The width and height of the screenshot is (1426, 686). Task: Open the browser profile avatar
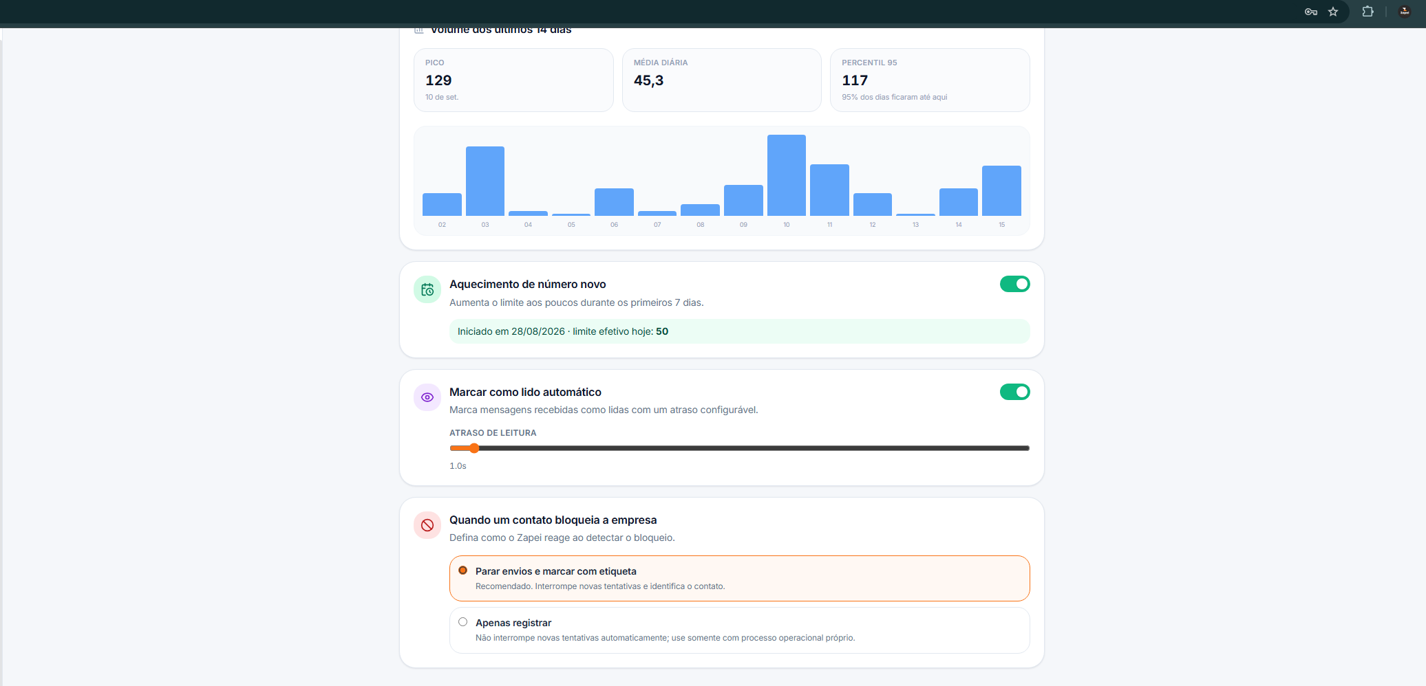pyautogui.click(x=1405, y=12)
